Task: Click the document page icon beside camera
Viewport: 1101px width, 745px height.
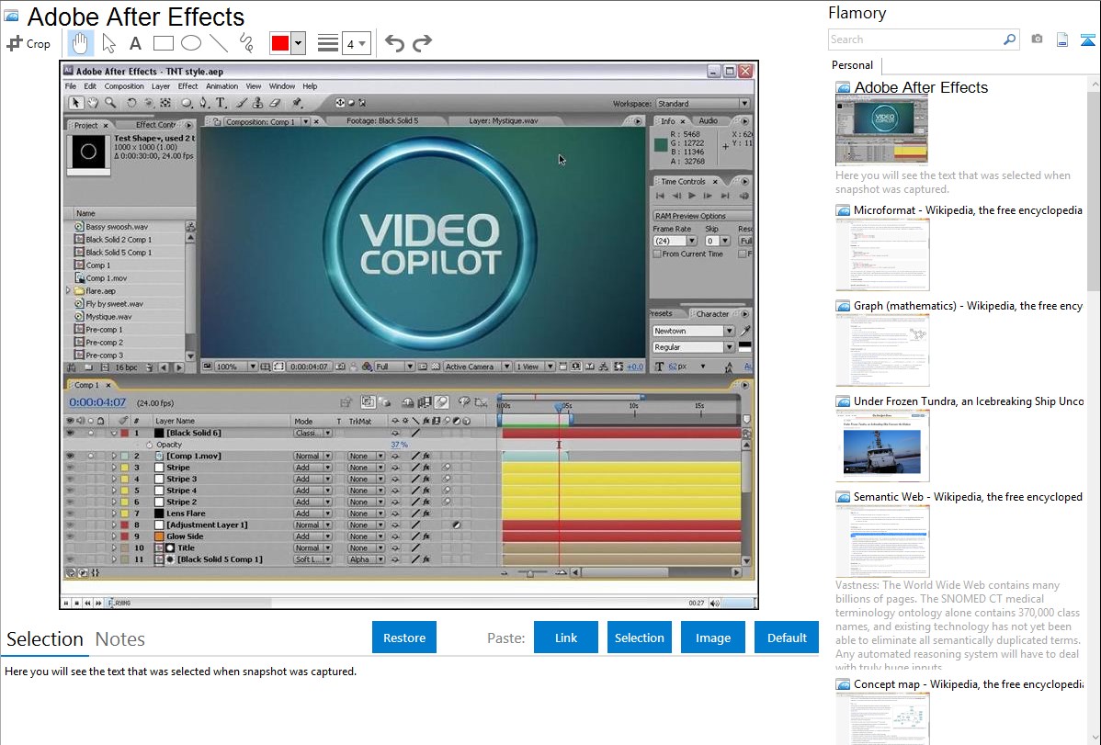Action: 1062,40
